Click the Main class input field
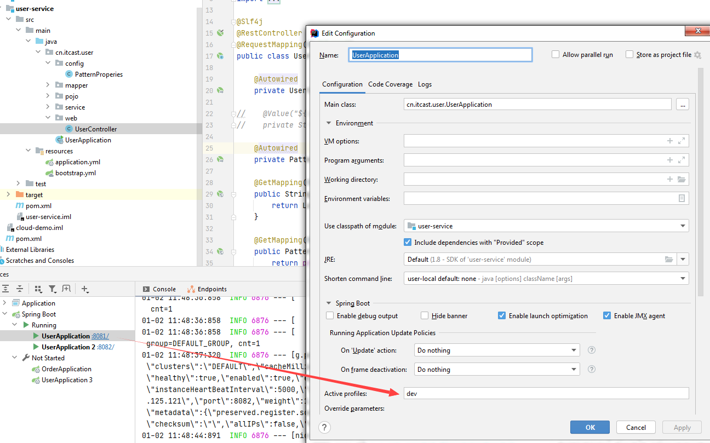Image resolution: width=710 pixels, height=443 pixels. [537, 104]
